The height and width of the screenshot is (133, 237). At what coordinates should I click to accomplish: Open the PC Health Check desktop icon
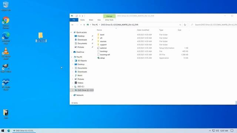point(6,85)
